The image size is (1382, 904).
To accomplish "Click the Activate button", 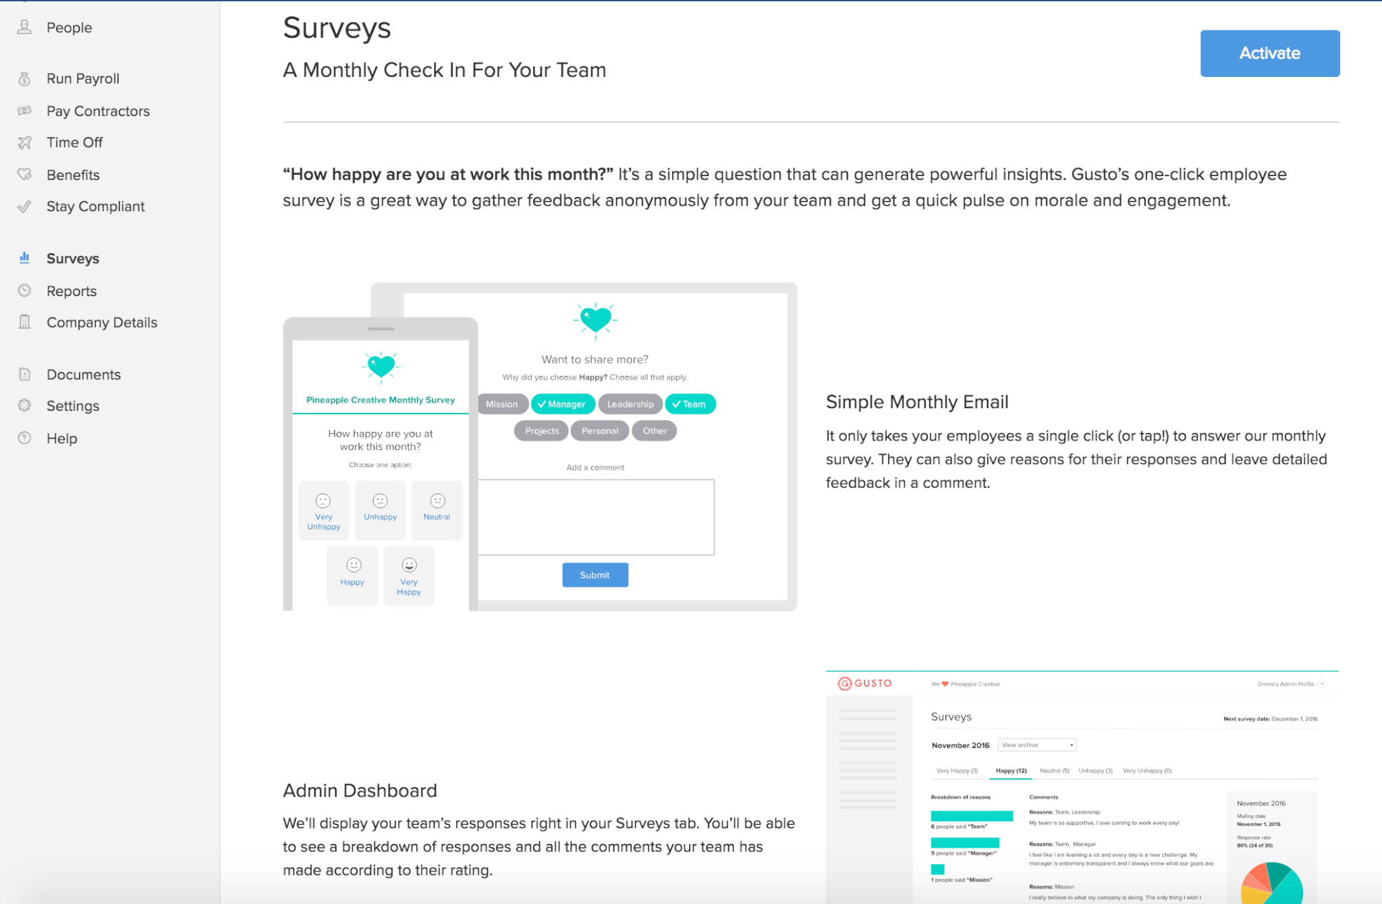I will tap(1270, 53).
